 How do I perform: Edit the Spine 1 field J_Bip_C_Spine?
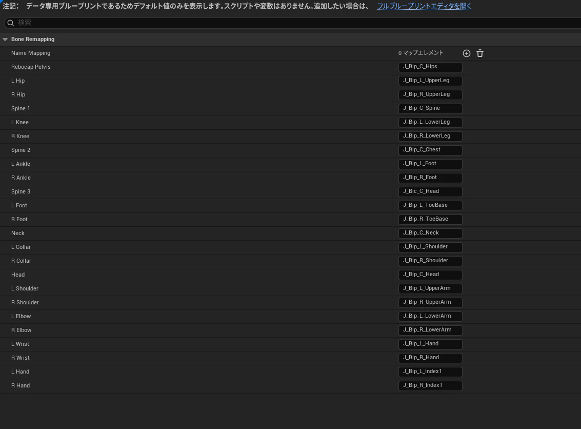tap(430, 108)
